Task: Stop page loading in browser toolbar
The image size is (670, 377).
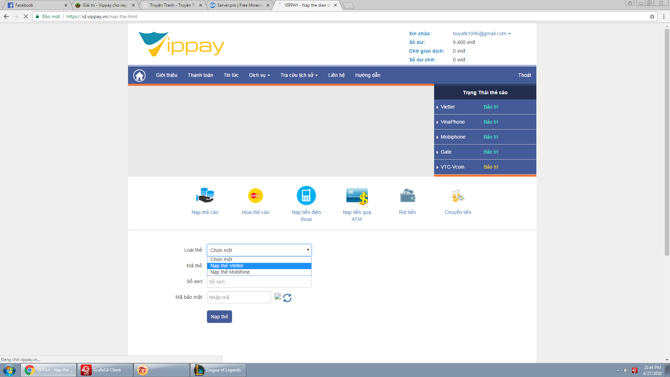Action: [x=25, y=16]
